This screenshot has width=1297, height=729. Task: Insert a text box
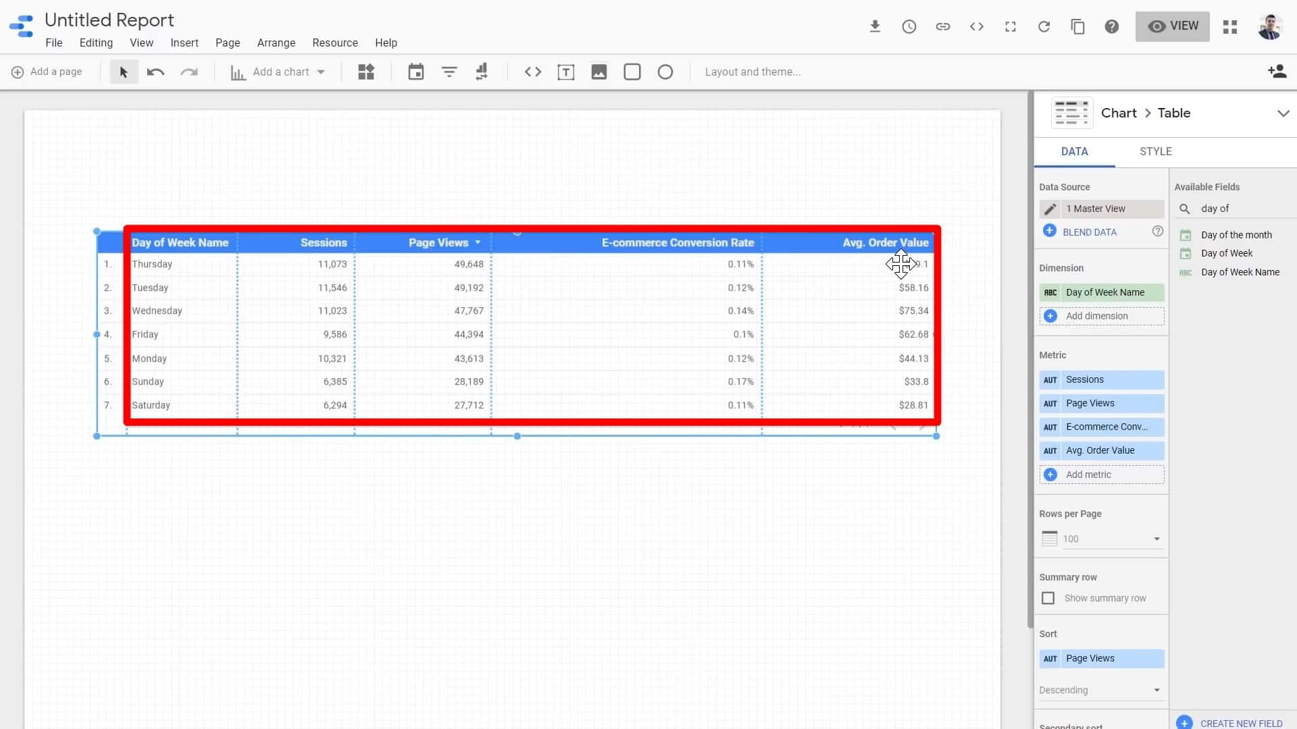tap(566, 72)
